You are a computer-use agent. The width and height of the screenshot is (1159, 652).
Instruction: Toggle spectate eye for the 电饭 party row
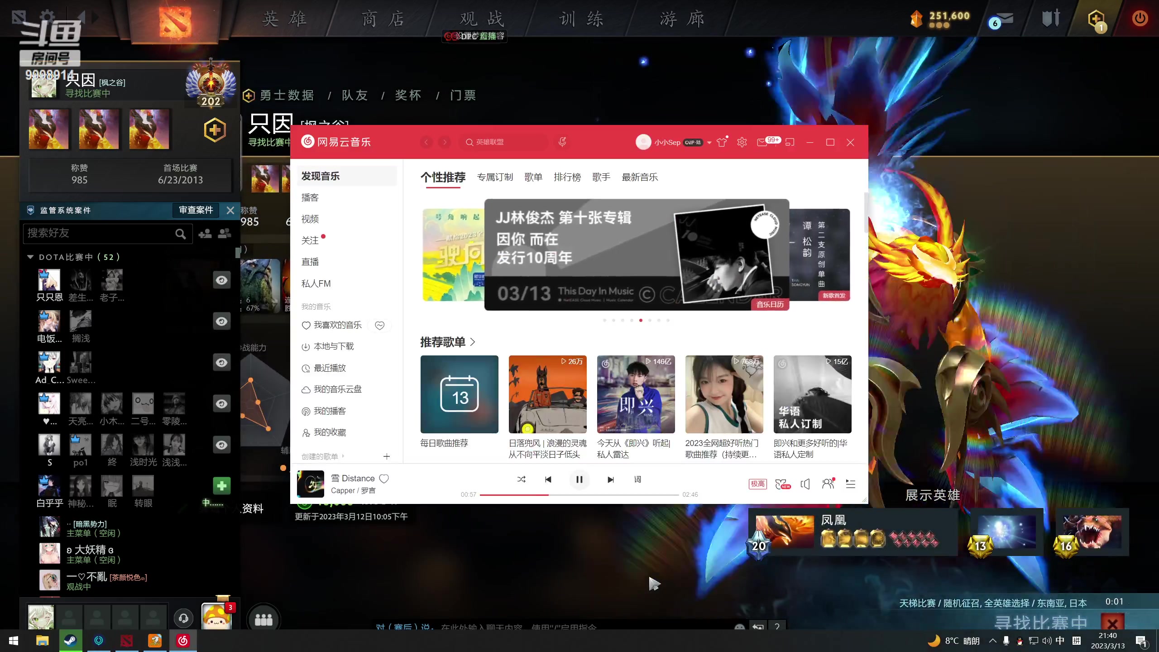(x=221, y=321)
